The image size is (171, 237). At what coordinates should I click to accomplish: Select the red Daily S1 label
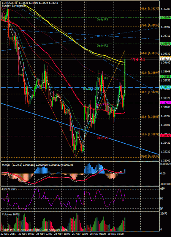102,138
